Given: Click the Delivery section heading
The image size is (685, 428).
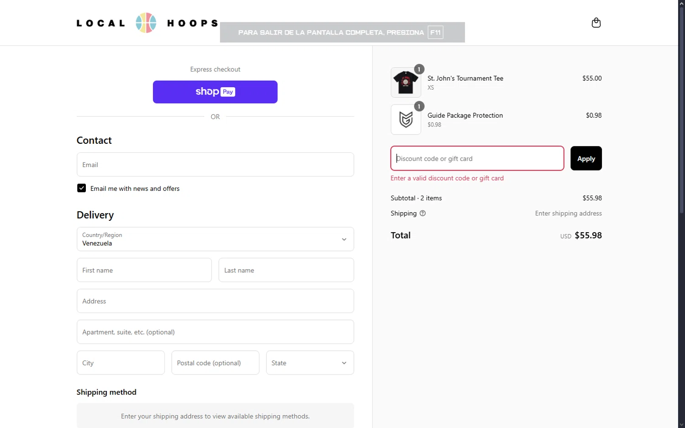Looking at the screenshot, I should 95,215.
